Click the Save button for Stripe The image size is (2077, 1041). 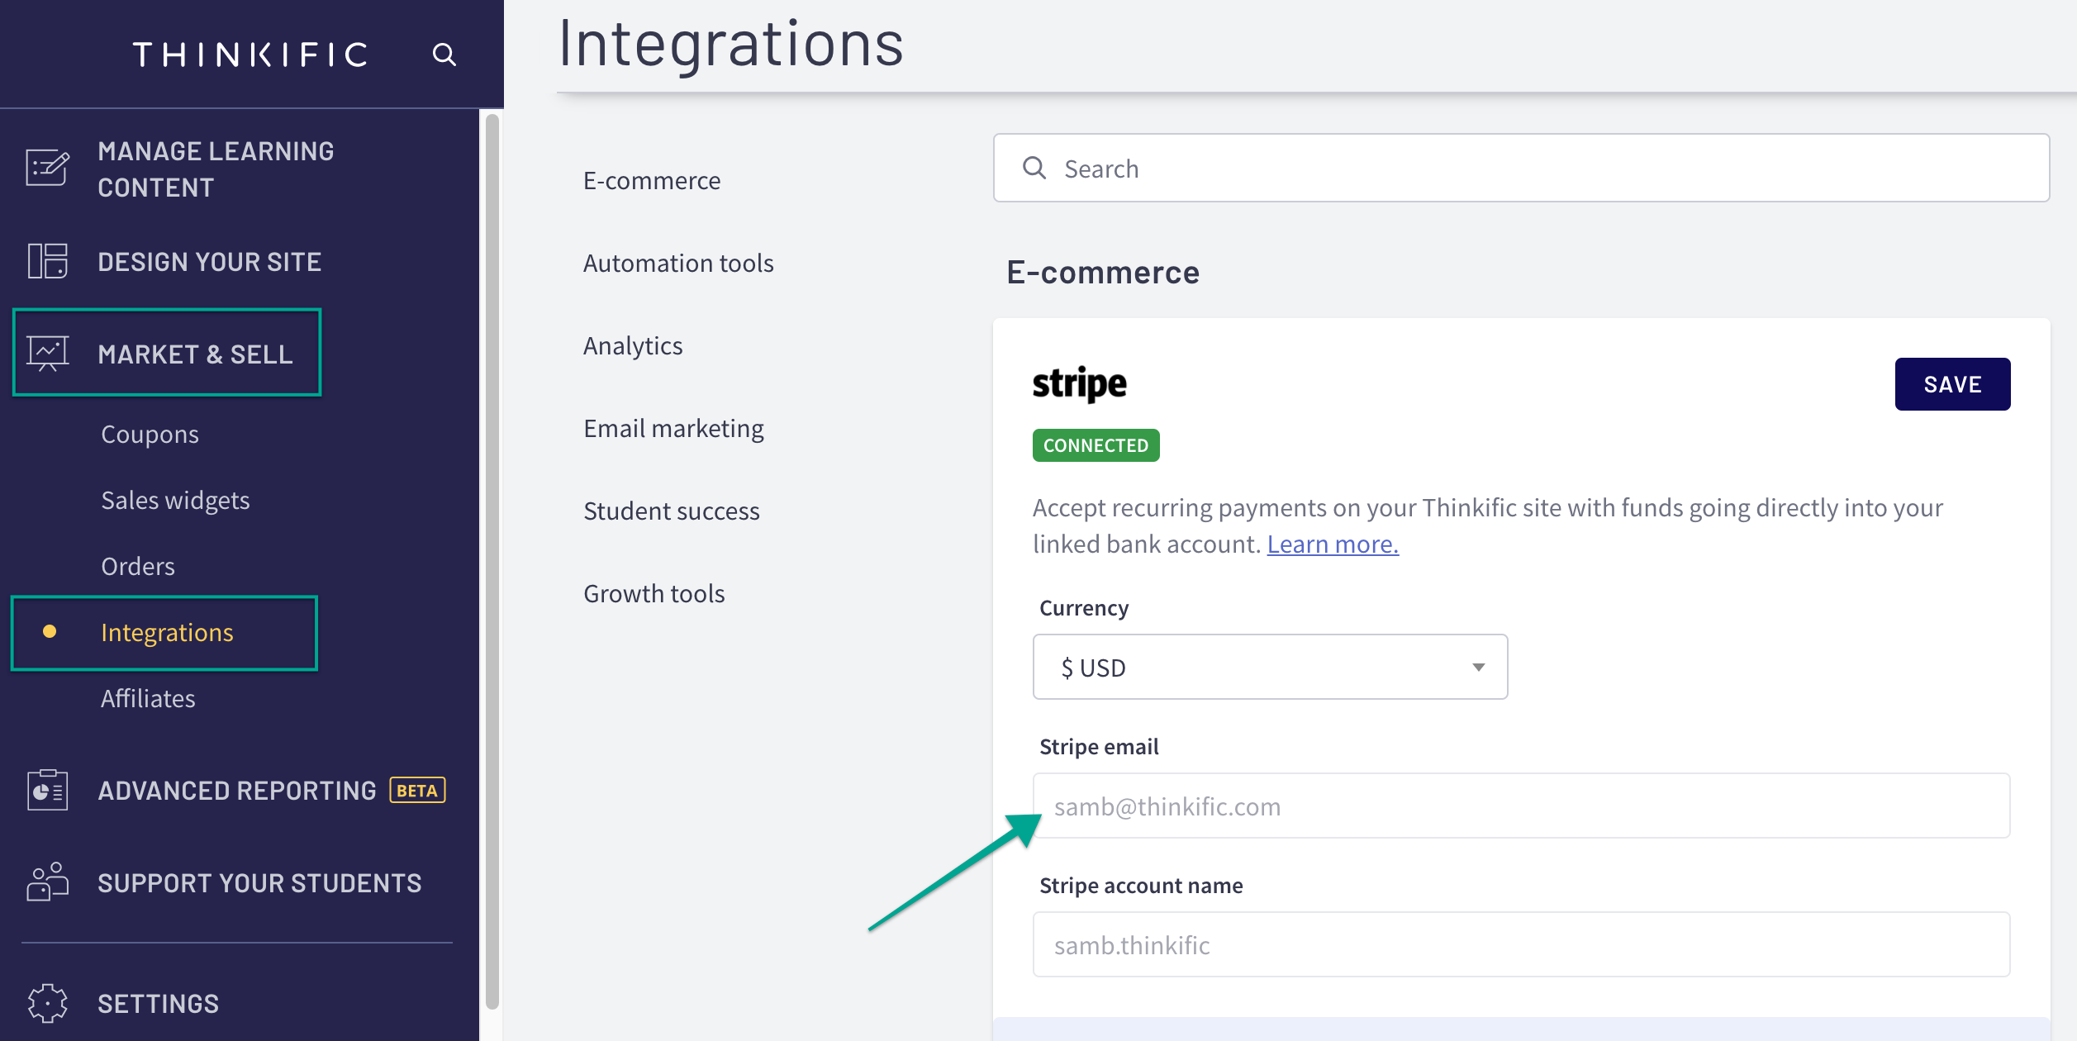coord(1952,383)
